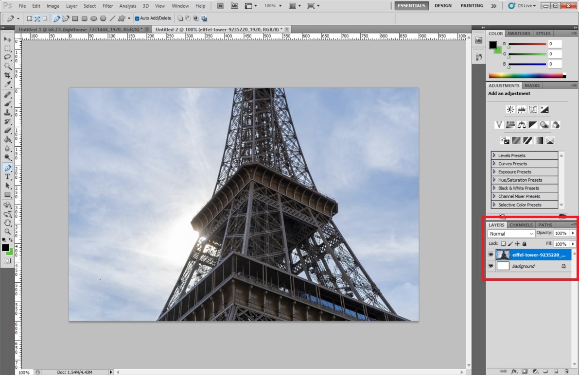The width and height of the screenshot is (579, 375).
Task: Open the Filter menu
Action: pyautogui.click(x=108, y=6)
